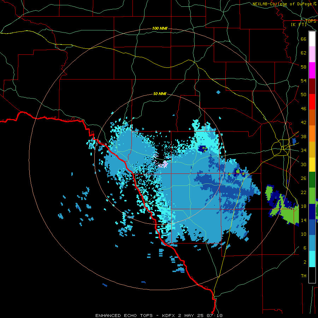Click the legend value "10"

click(304, 234)
